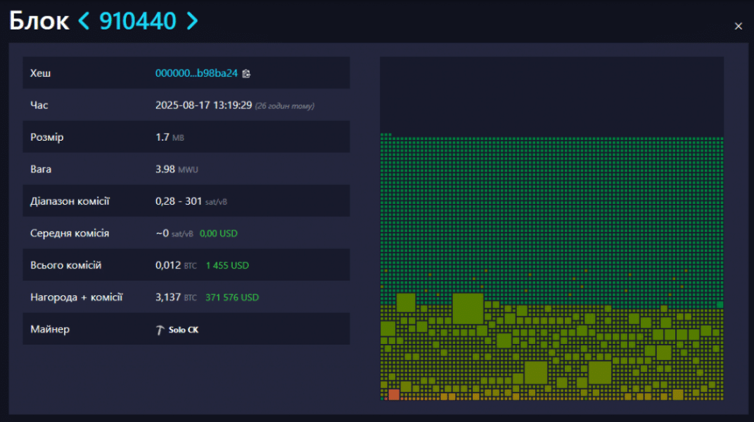Click block number 910440 in the title
Screen dimensions: 754x422
[x=138, y=21]
